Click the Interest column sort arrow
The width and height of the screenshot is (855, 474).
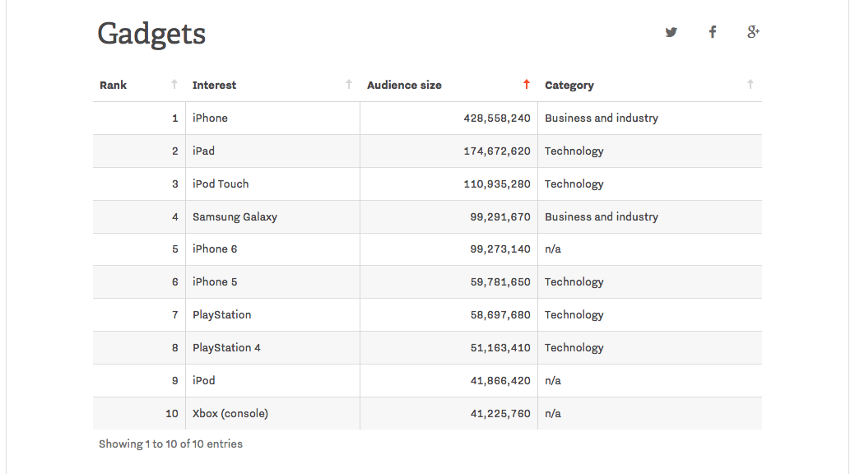click(x=349, y=85)
